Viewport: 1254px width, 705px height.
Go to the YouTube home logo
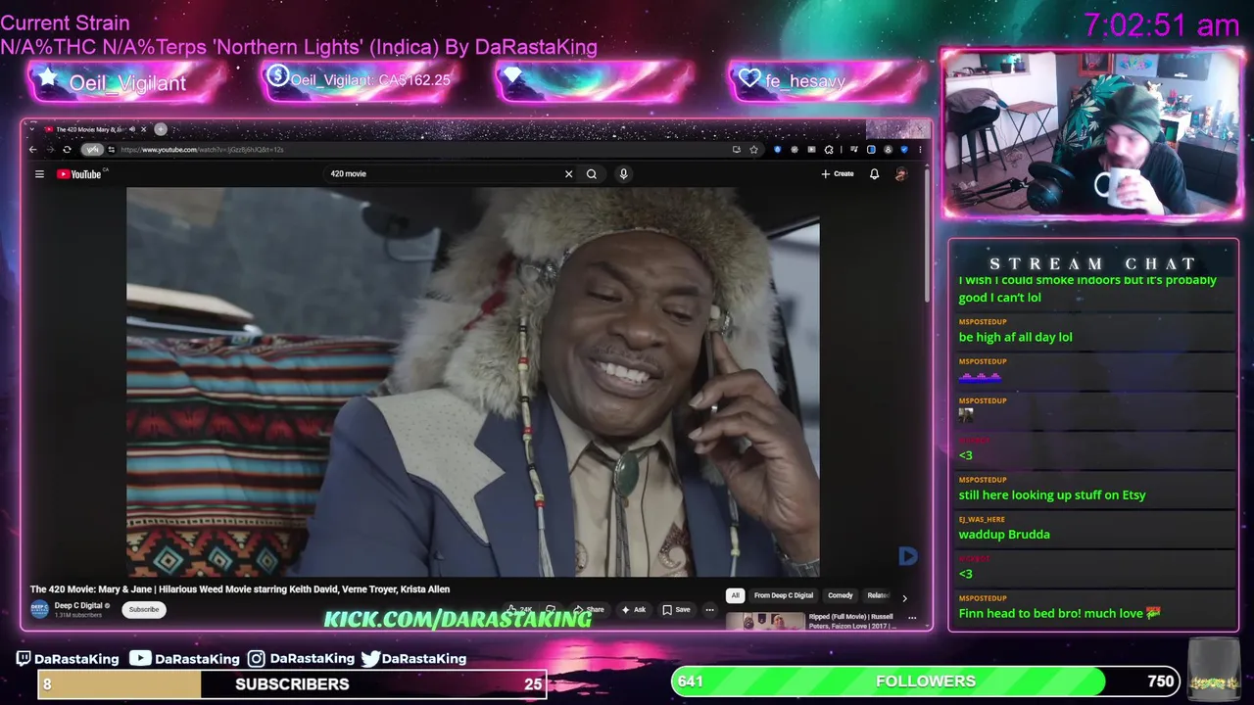tap(79, 174)
